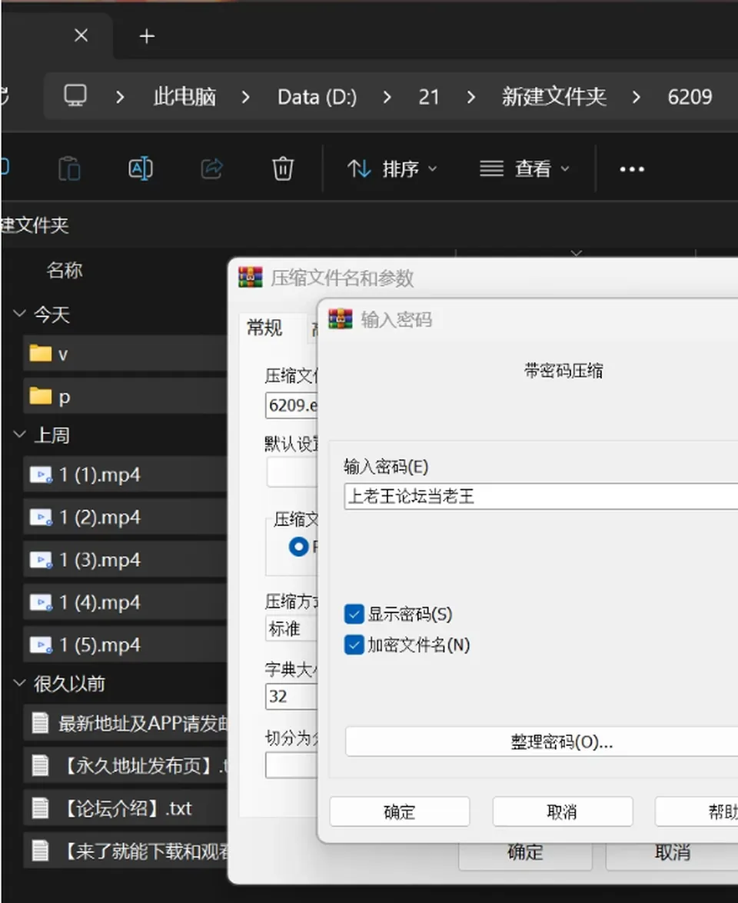The height and width of the screenshot is (903, 738).
Task: Click the Rename icon in Explorer toolbar
Action: point(141,168)
